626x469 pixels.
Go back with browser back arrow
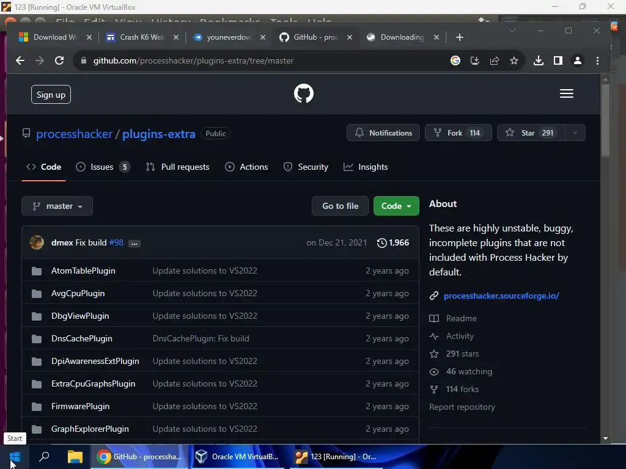(20, 60)
